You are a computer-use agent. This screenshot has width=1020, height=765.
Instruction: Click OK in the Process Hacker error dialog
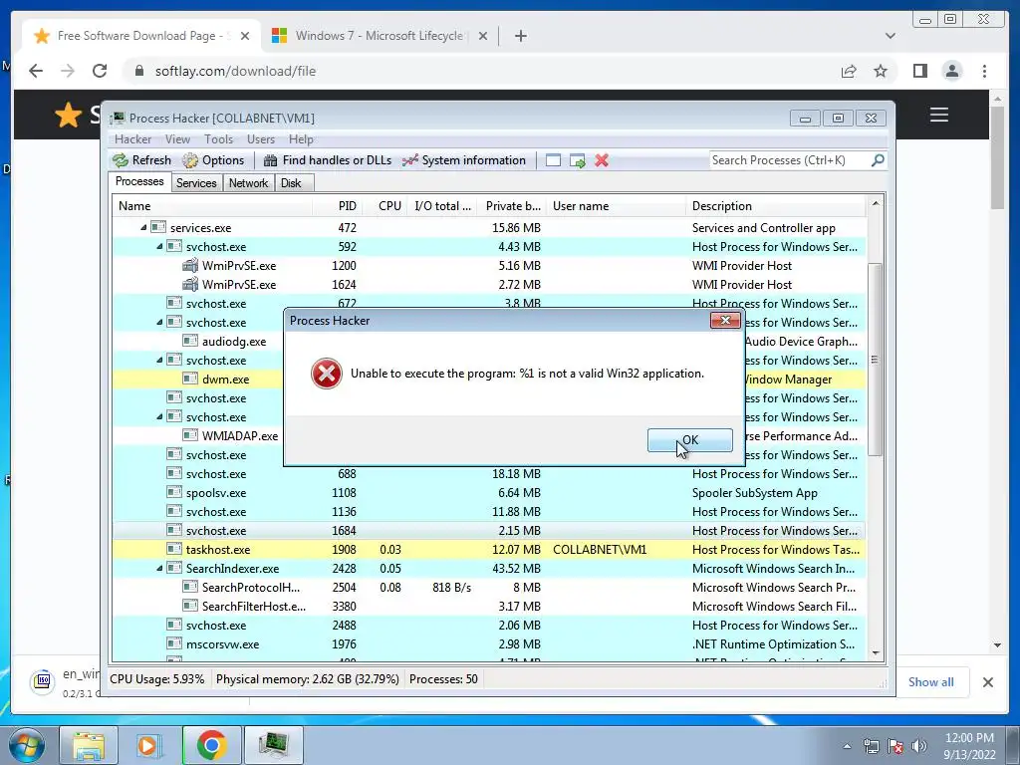pos(689,440)
